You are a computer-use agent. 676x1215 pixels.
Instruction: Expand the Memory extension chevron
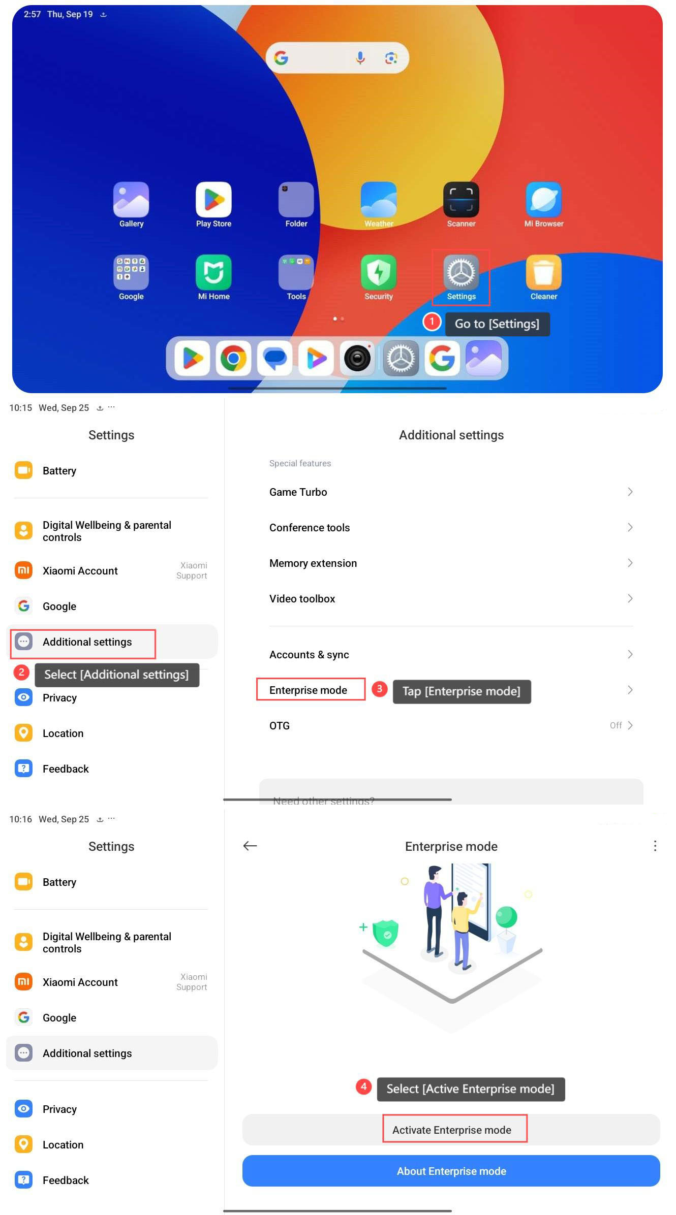pos(630,563)
